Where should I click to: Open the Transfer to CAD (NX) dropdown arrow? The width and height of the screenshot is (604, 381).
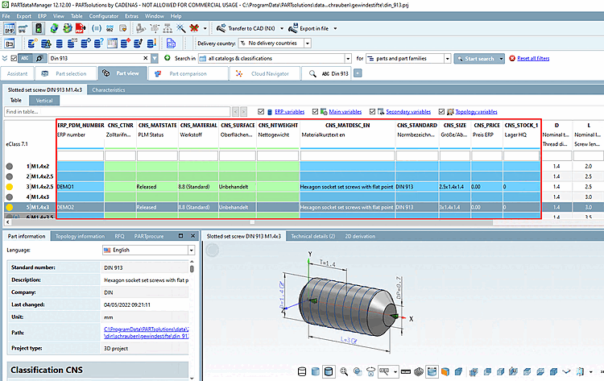pyautogui.click(x=282, y=28)
